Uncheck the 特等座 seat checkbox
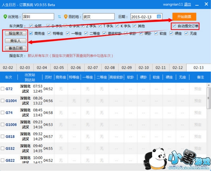 pos(49,33)
